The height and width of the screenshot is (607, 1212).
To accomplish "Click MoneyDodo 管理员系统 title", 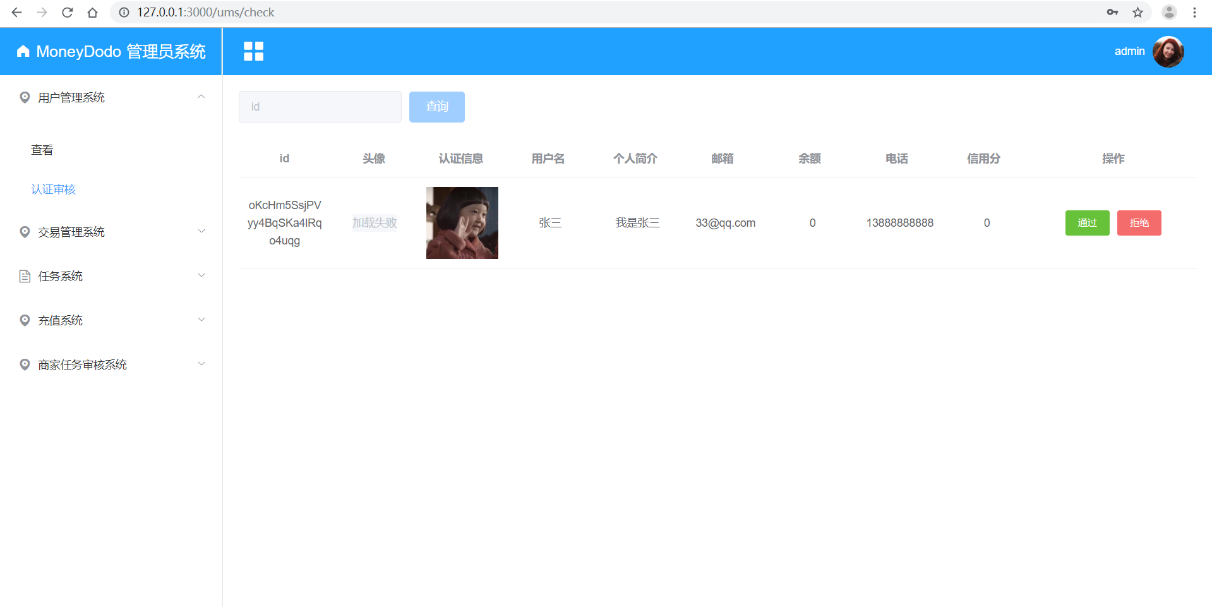I will point(121,52).
